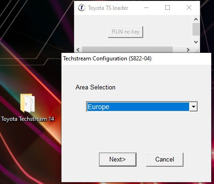Click the Toyota Techstream 14 folder label
The height and width of the screenshot is (184, 214).
28,119
